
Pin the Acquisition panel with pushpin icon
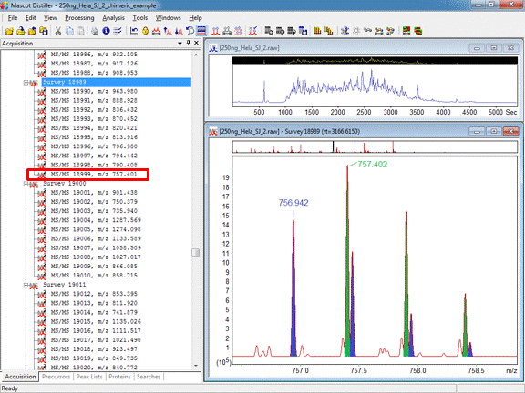pos(188,43)
